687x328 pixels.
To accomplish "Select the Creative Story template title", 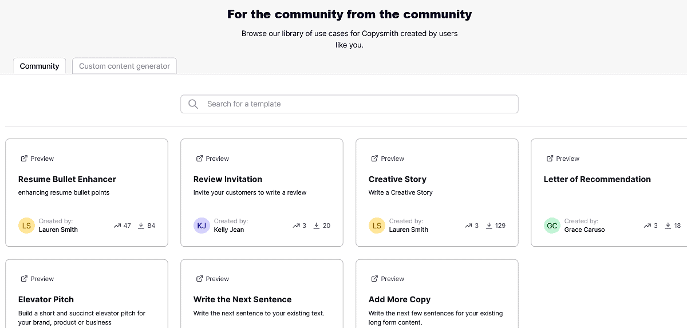I will point(397,179).
